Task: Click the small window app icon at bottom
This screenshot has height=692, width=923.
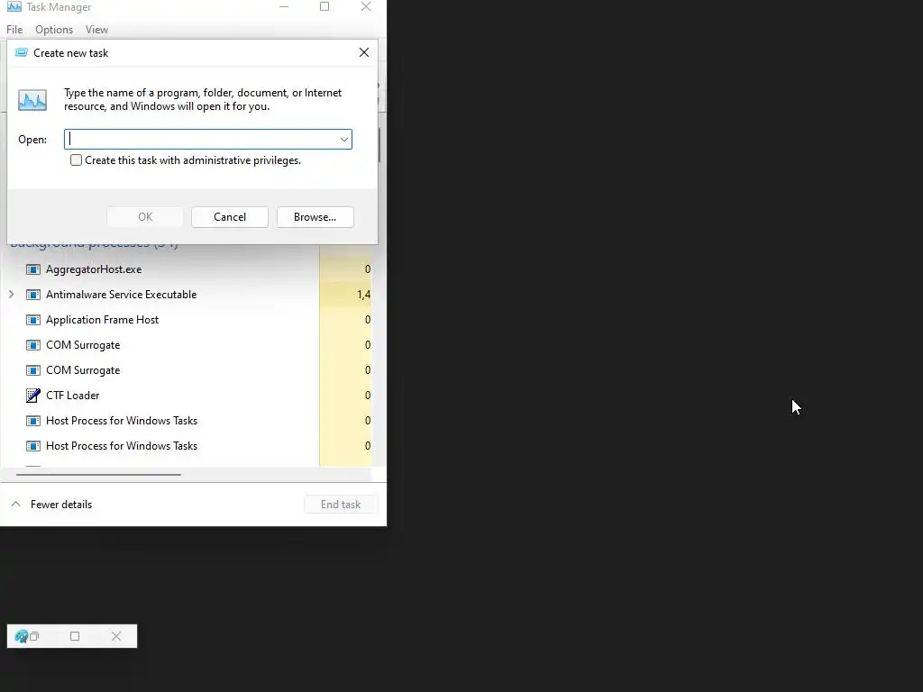Action: (x=22, y=636)
